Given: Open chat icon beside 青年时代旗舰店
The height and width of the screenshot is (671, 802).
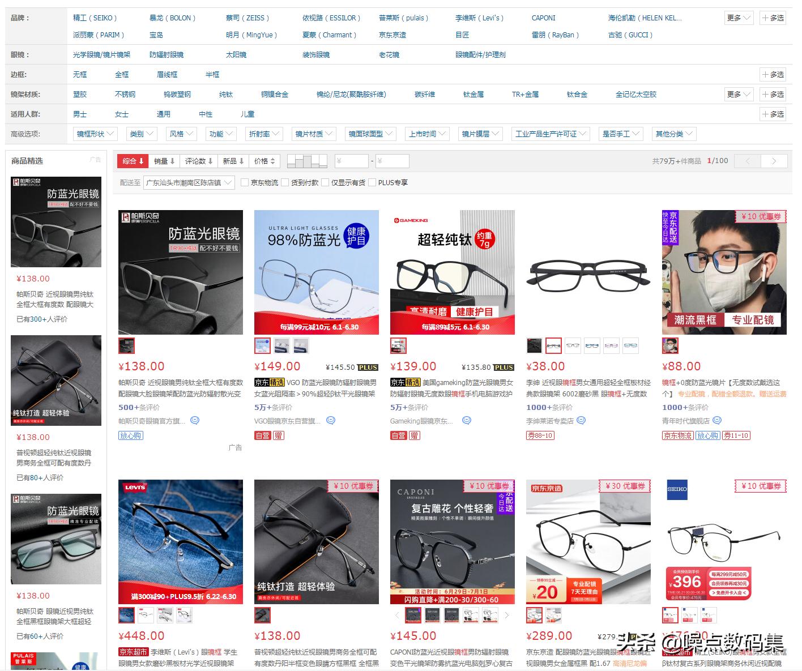Looking at the screenshot, I should pyautogui.click(x=717, y=421).
